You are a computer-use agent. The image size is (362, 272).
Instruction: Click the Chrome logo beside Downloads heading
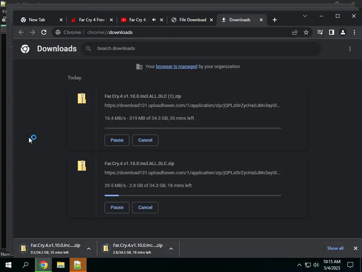click(x=25, y=49)
